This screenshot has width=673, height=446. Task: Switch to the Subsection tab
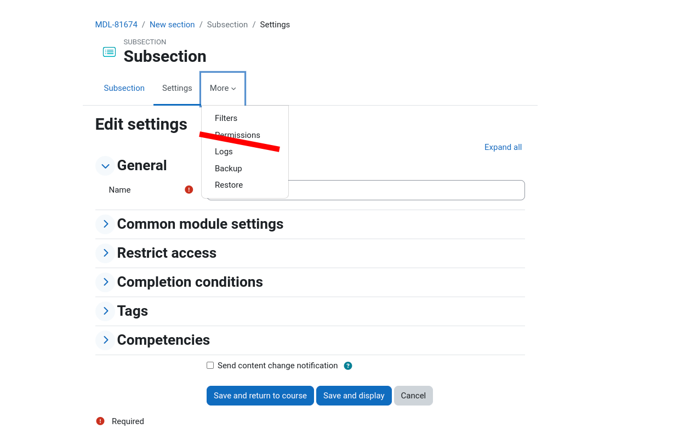point(124,88)
